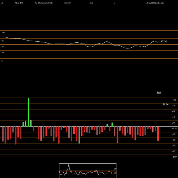Click the 'MR' panel title
This screenshot has width=178, height=178.
159,93
